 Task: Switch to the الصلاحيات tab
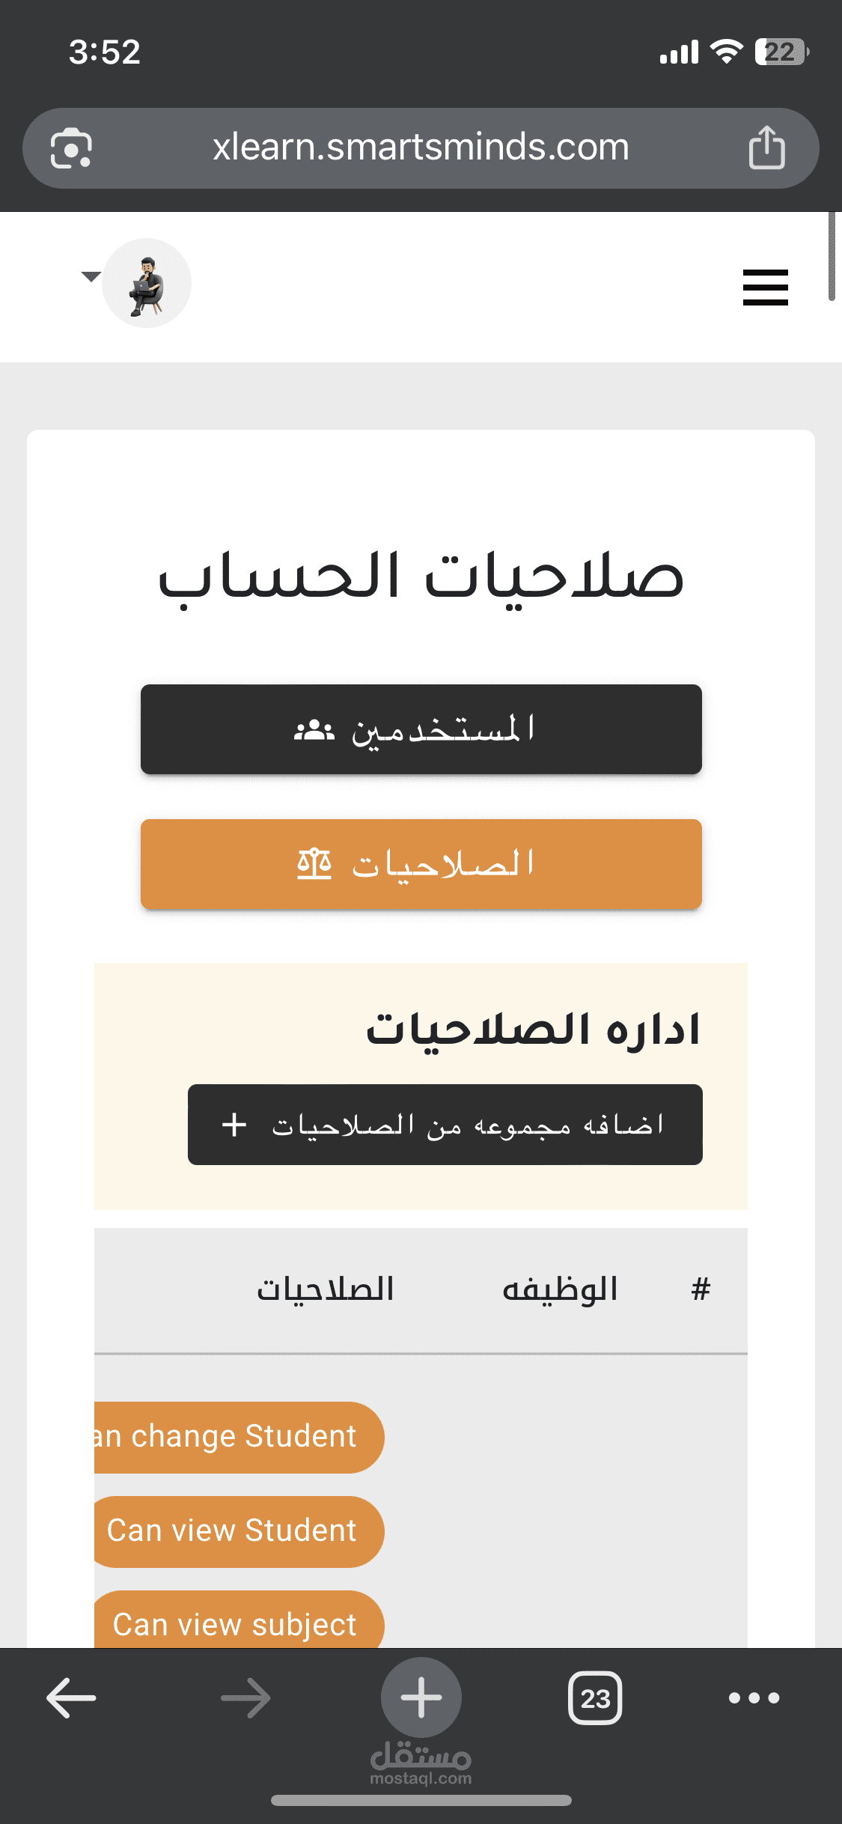click(421, 864)
